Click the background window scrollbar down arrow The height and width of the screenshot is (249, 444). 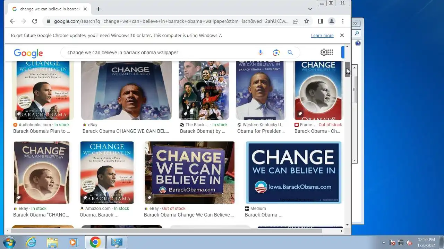point(355,160)
